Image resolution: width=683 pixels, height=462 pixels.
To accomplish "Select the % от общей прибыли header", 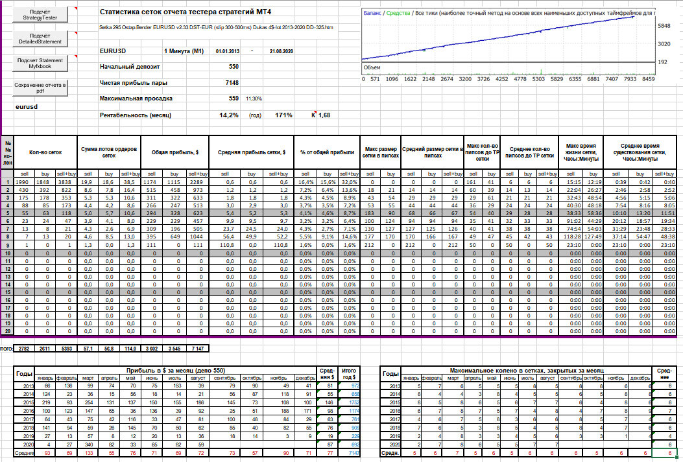I will [x=327, y=152].
